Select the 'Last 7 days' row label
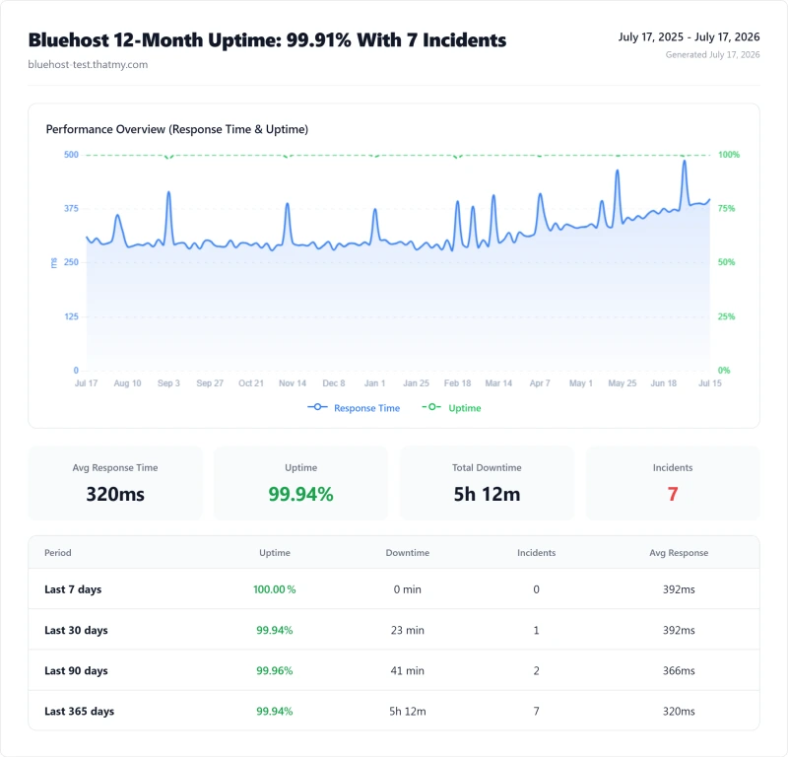788x757 pixels. tap(73, 589)
